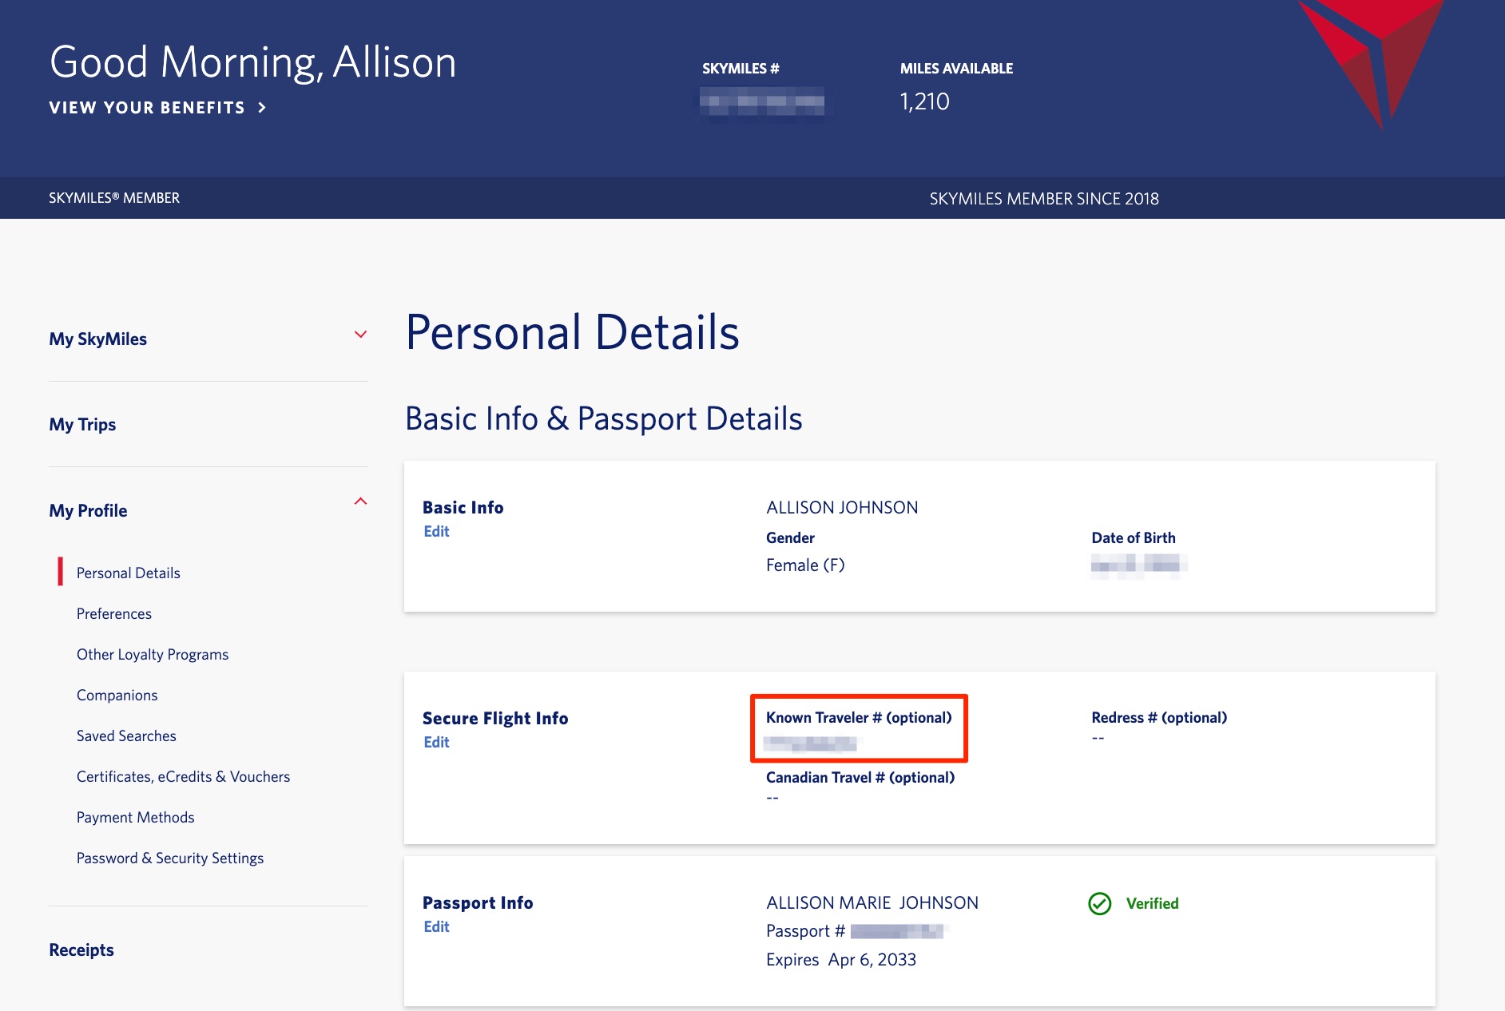Click the green Verified checkmark icon
The image size is (1505, 1011).
[1101, 904]
